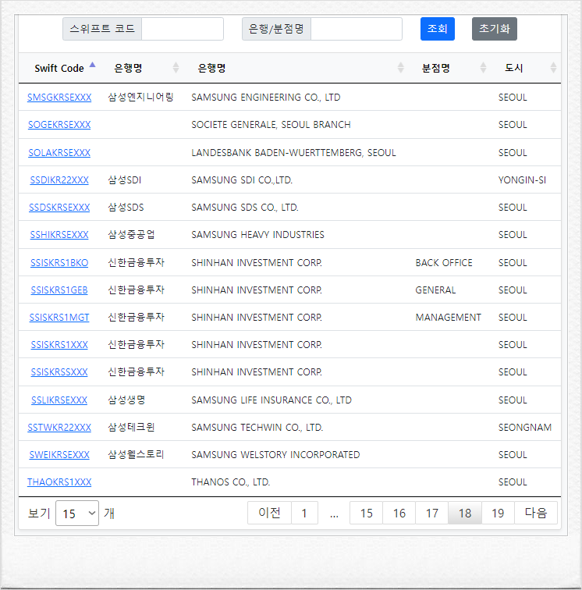Click the 분점명 column header text
This screenshot has height=590, width=582.
point(435,68)
